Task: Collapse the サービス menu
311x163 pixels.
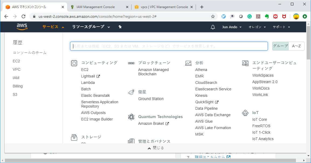Action: 53,27
